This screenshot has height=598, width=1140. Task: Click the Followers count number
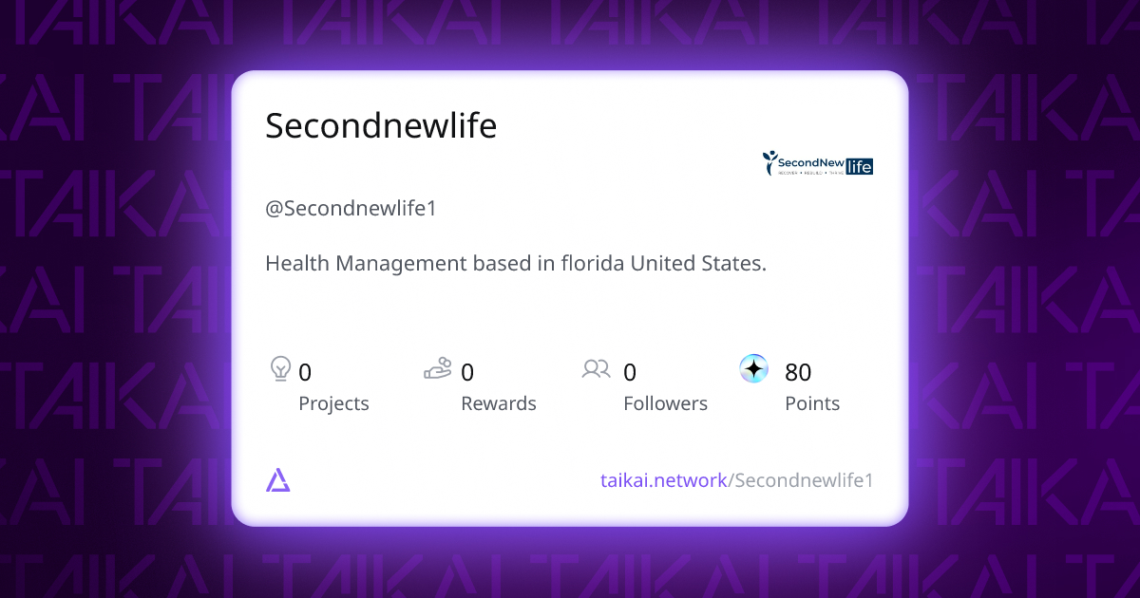(x=630, y=372)
